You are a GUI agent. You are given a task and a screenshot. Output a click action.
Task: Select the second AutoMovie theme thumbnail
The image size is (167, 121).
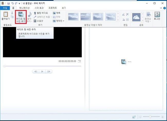click(x=86, y=16)
